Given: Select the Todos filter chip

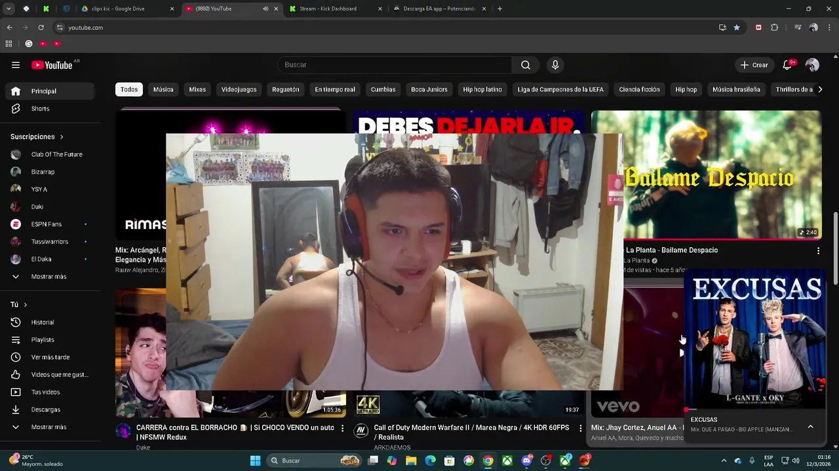Looking at the screenshot, I should (129, 90).
